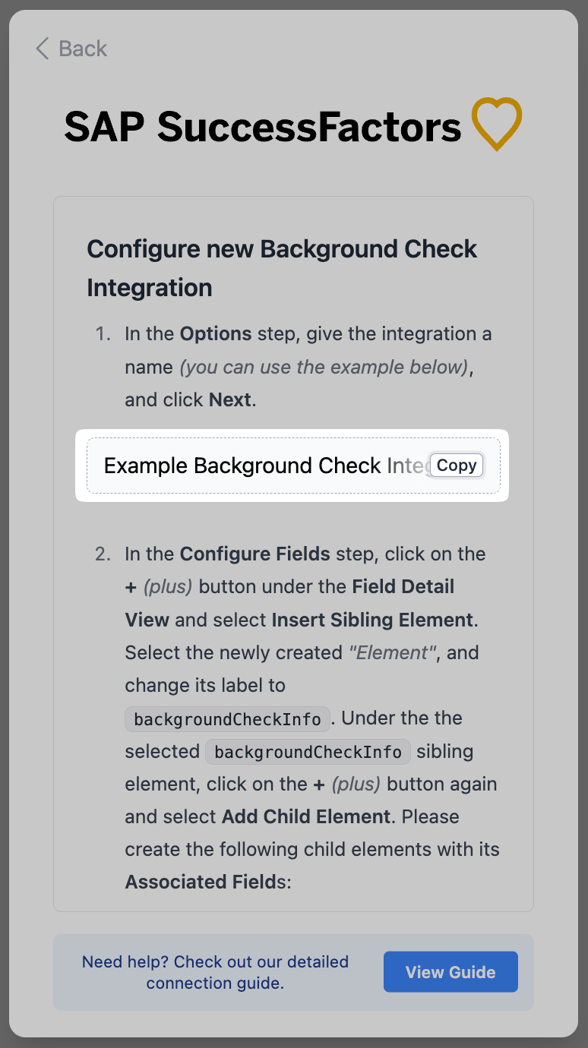588x1048 pixels.
Task: Click the SAP SuccessFactors title
Action: (x=263, y=126)
